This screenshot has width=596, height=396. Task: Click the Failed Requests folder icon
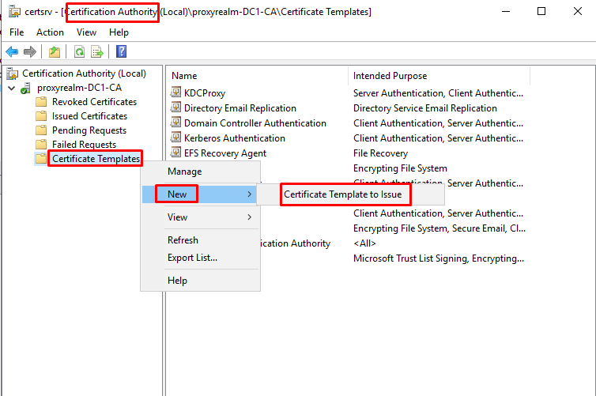(x=41, y=145)
